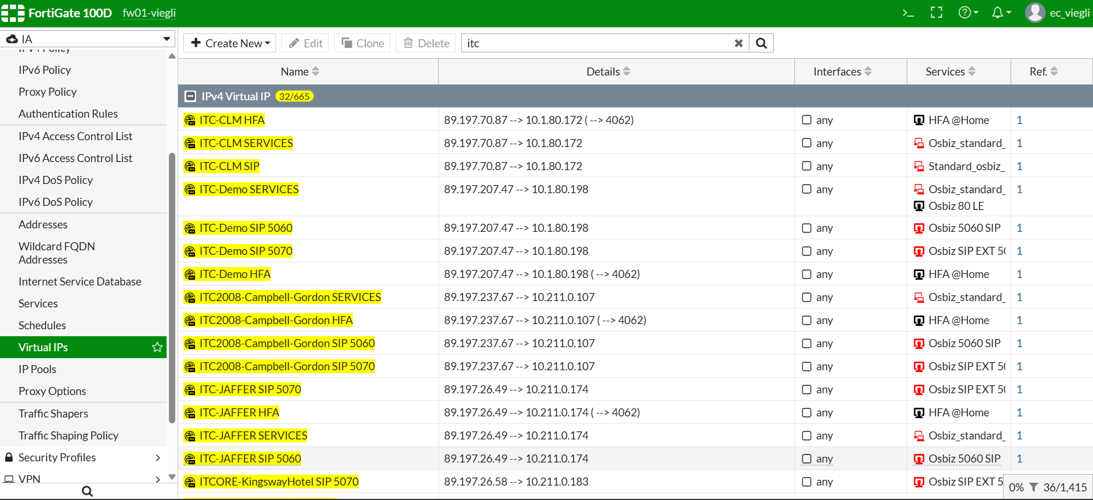The width and height of the screenshot is (1093, 500).
Task: Open reference link for ITC-JAFFER SIP 5060
Action: coord(1019,458)
